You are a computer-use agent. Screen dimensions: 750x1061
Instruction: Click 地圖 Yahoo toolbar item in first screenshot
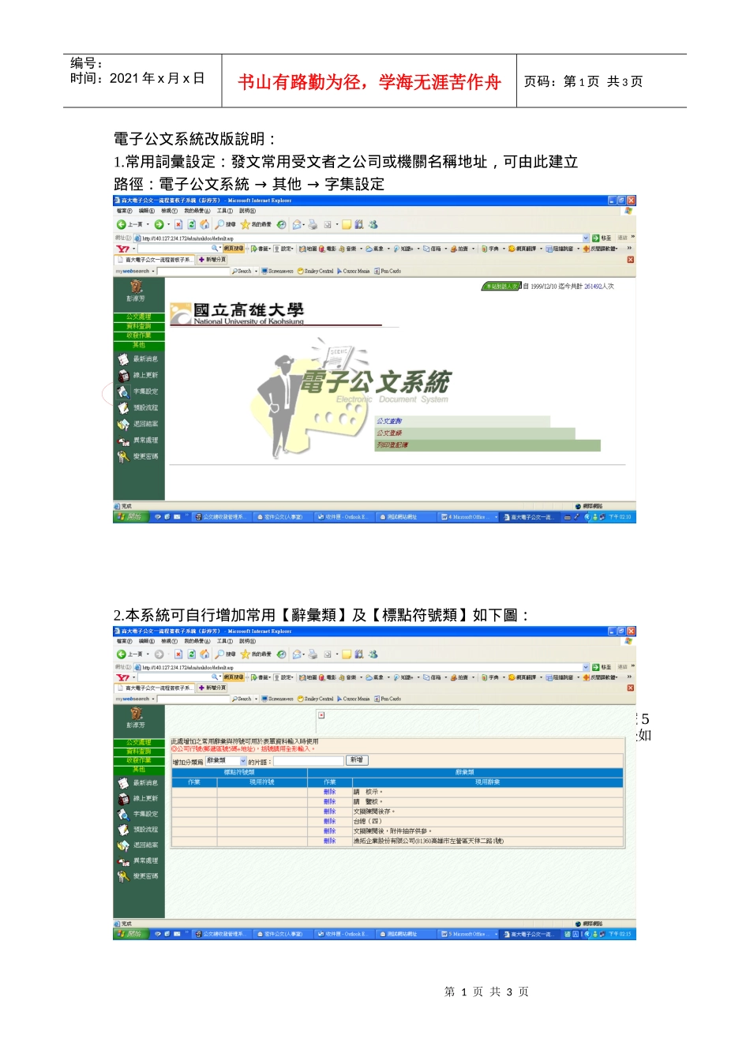tap(308, 249)
